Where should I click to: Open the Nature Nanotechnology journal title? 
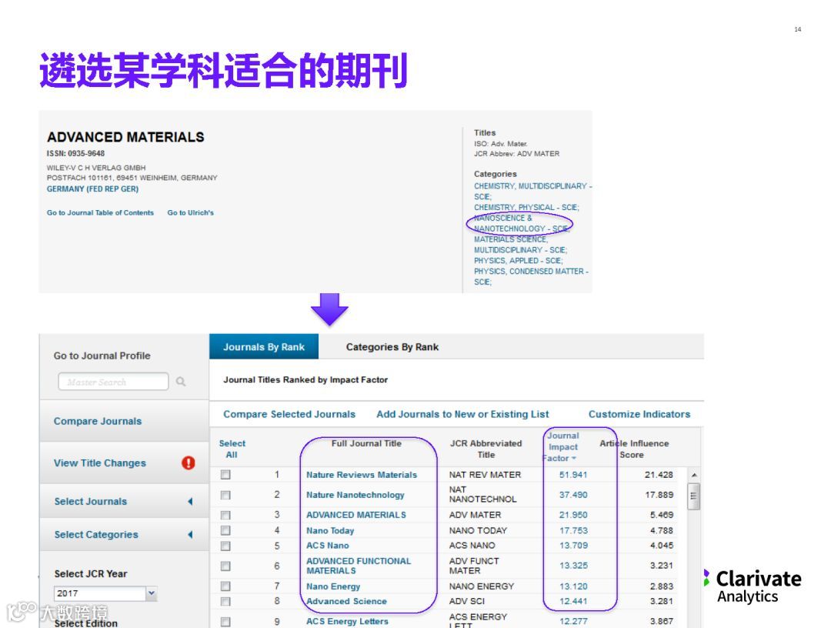(x=355, y=494)
